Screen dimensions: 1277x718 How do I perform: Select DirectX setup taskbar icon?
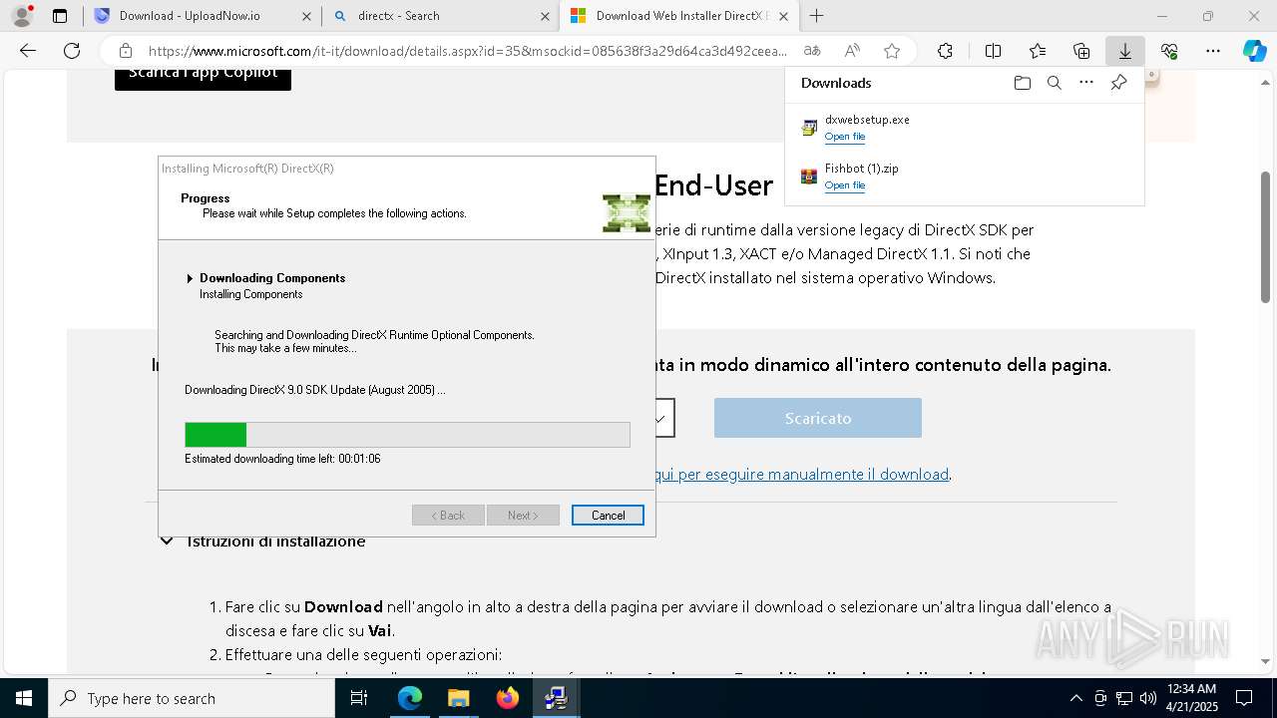click(x=556, y=698)
